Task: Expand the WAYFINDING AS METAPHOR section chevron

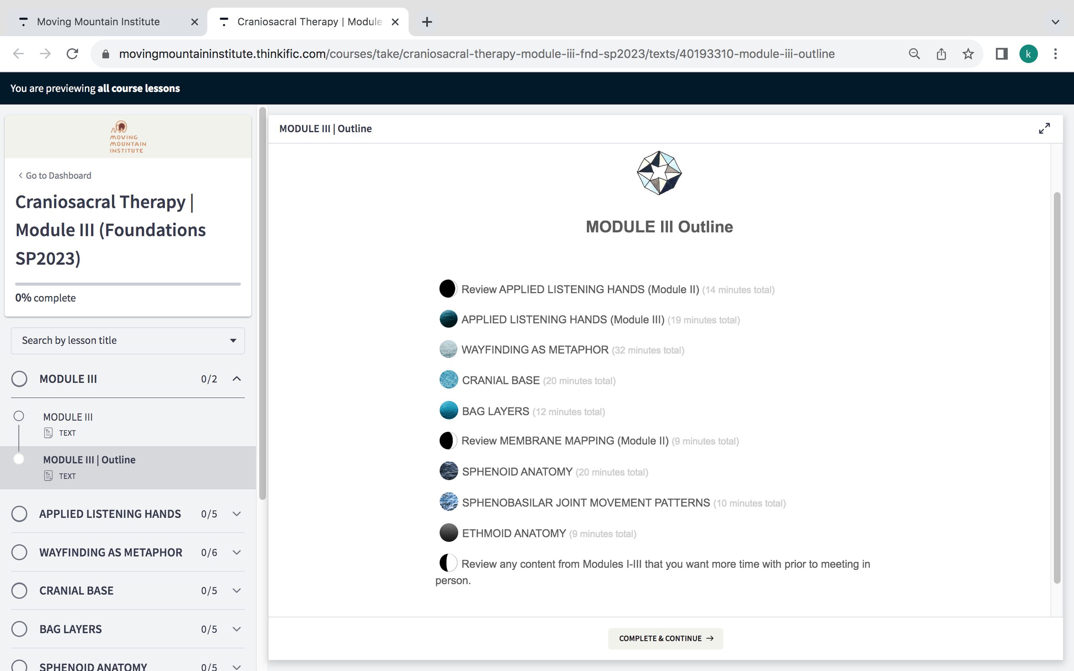Action: (x=237, y=553)
